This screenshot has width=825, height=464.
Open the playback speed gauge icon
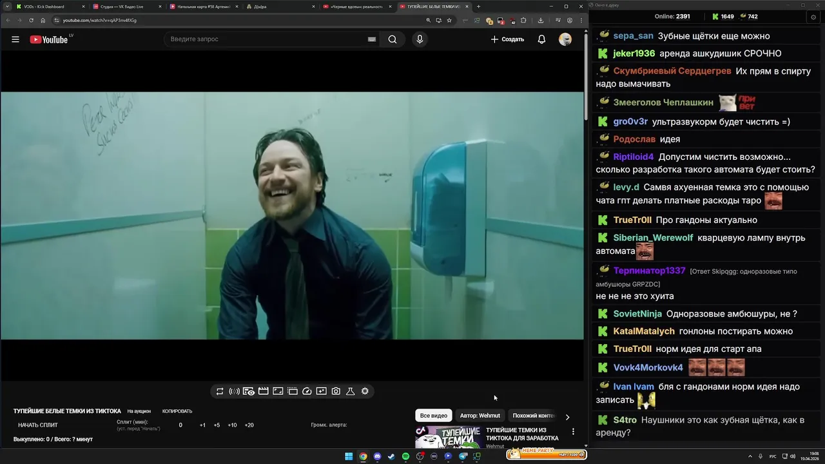[x=307, y=391]
